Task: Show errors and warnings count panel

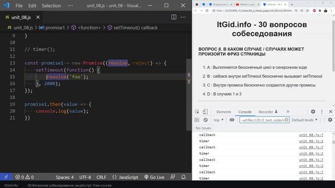Action: click(25, 177)
